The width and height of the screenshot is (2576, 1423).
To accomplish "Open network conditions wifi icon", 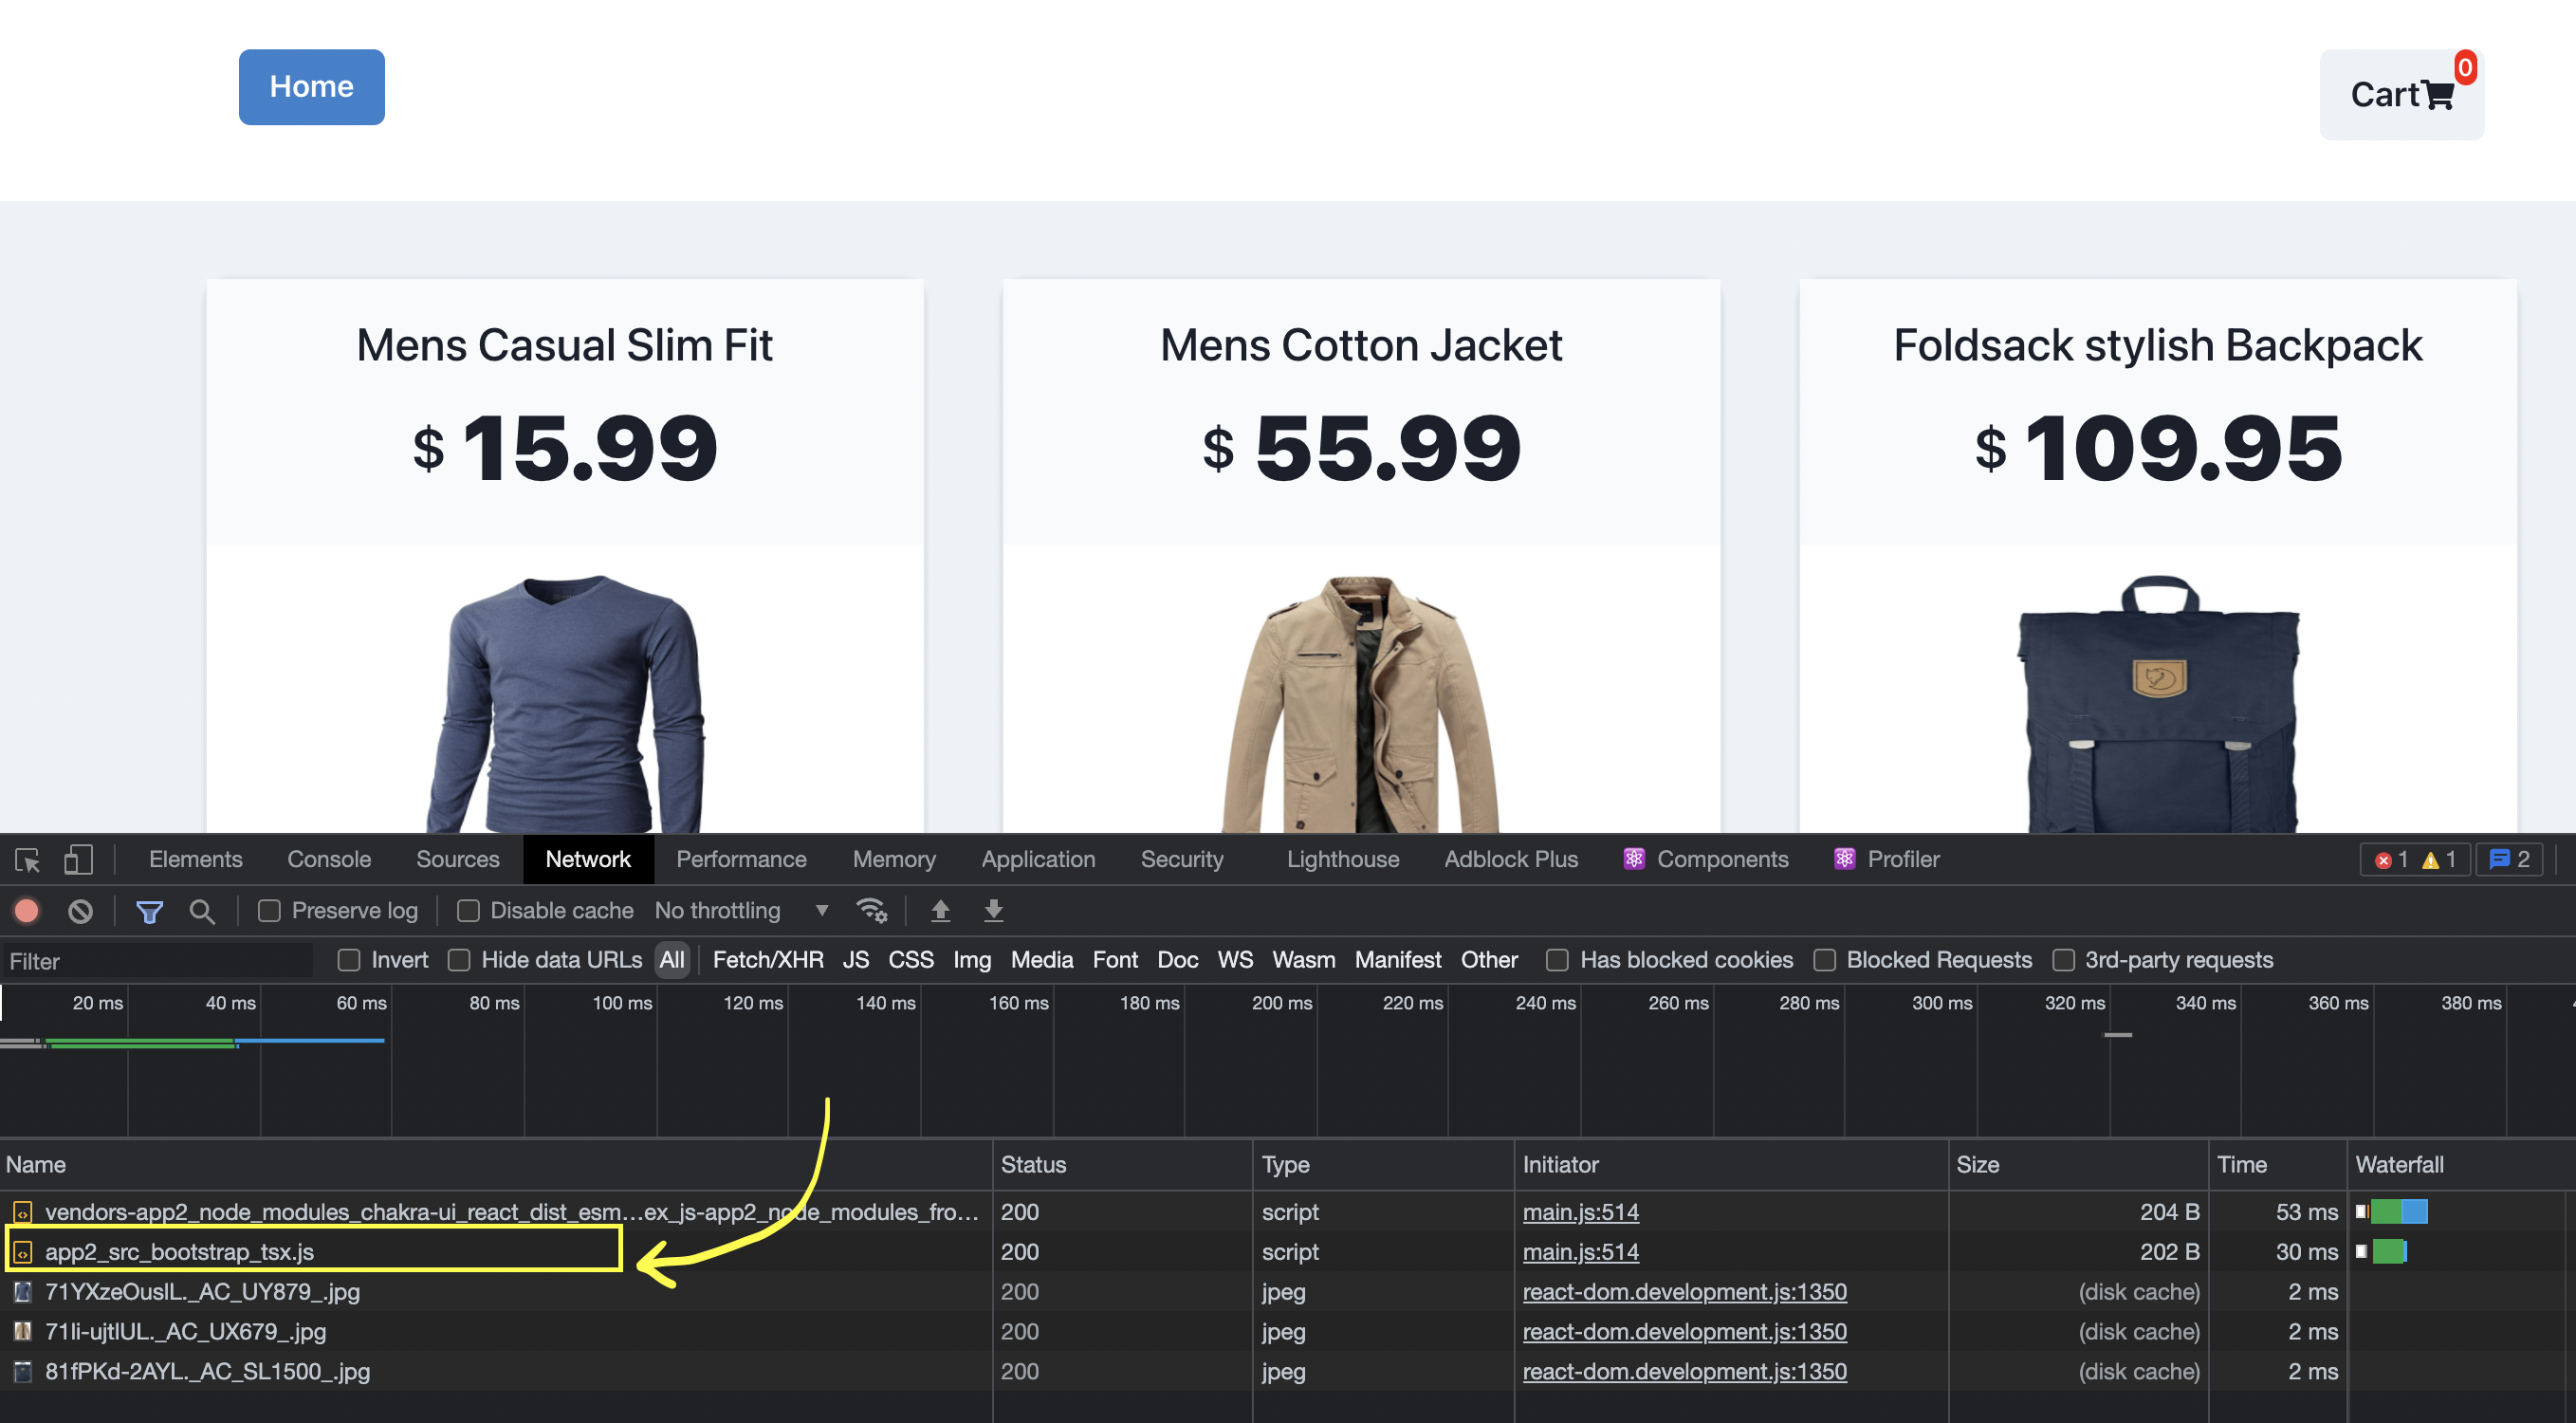I will (x=871, y=911).
